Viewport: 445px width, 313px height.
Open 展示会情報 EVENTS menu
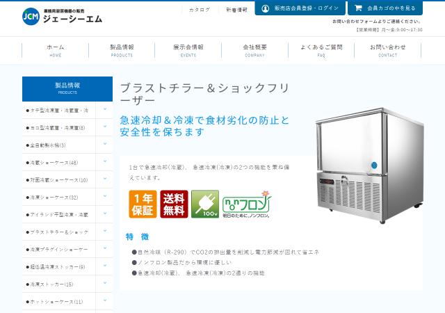click(x=188, y=51)
